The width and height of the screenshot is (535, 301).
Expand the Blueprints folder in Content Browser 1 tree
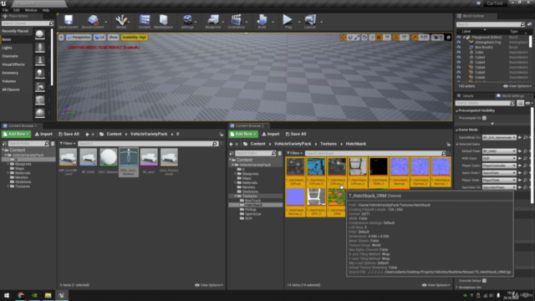(8, 164)
